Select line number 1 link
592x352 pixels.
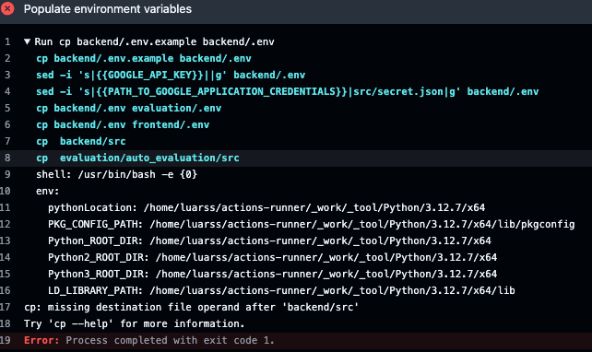tap(7, 41)
